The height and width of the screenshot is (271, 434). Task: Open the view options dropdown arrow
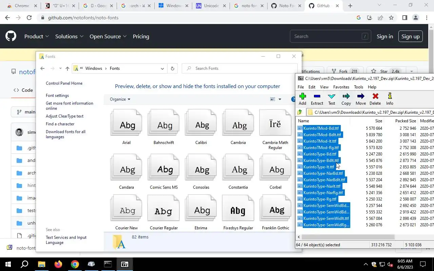coord(280,99)
